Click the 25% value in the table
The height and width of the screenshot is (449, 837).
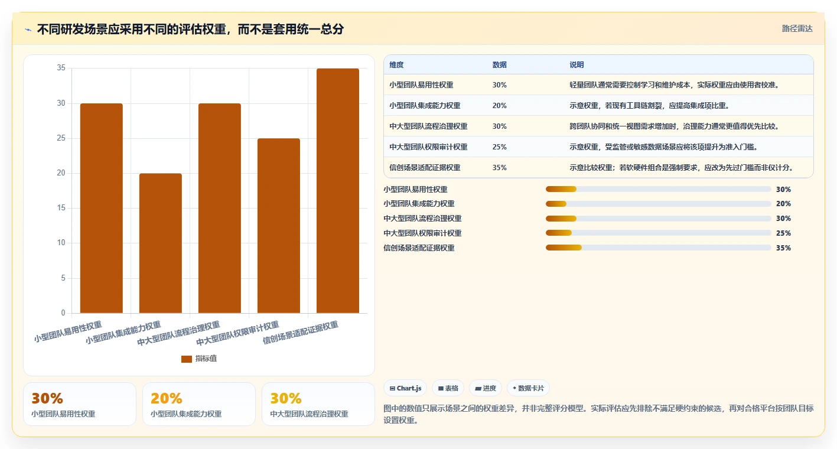(x=499, y=147)
